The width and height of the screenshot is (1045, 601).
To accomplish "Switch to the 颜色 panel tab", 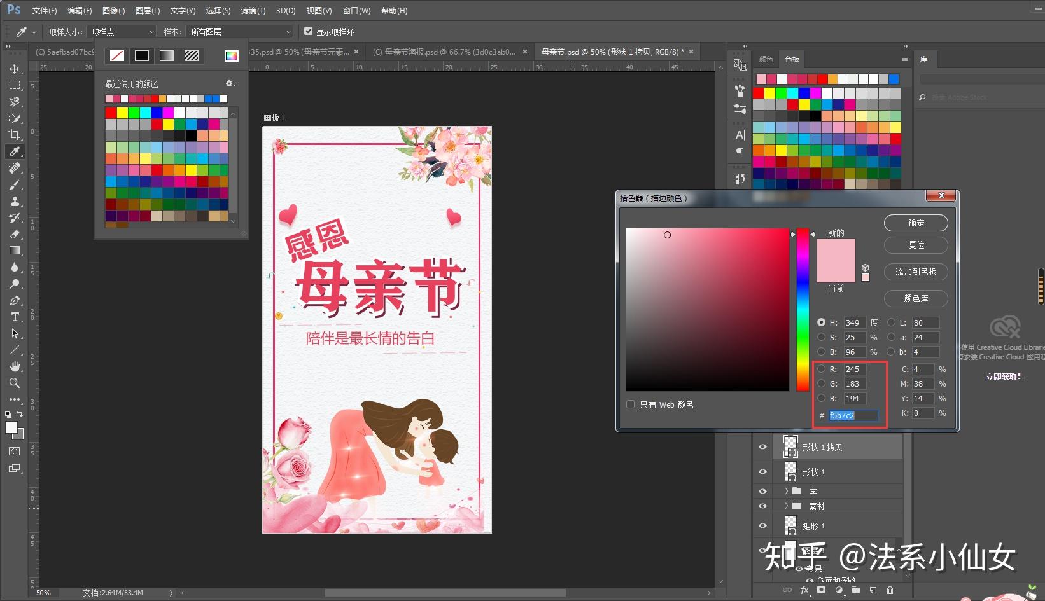I will tap(766, 59).
